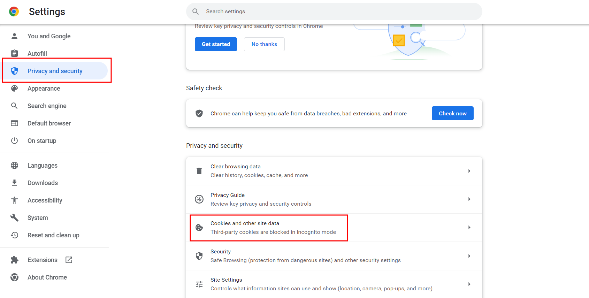The width and height of the screenshot is (589, 298).
Task: Click the You and Google person icon
Action: click(x=14, y=36)
